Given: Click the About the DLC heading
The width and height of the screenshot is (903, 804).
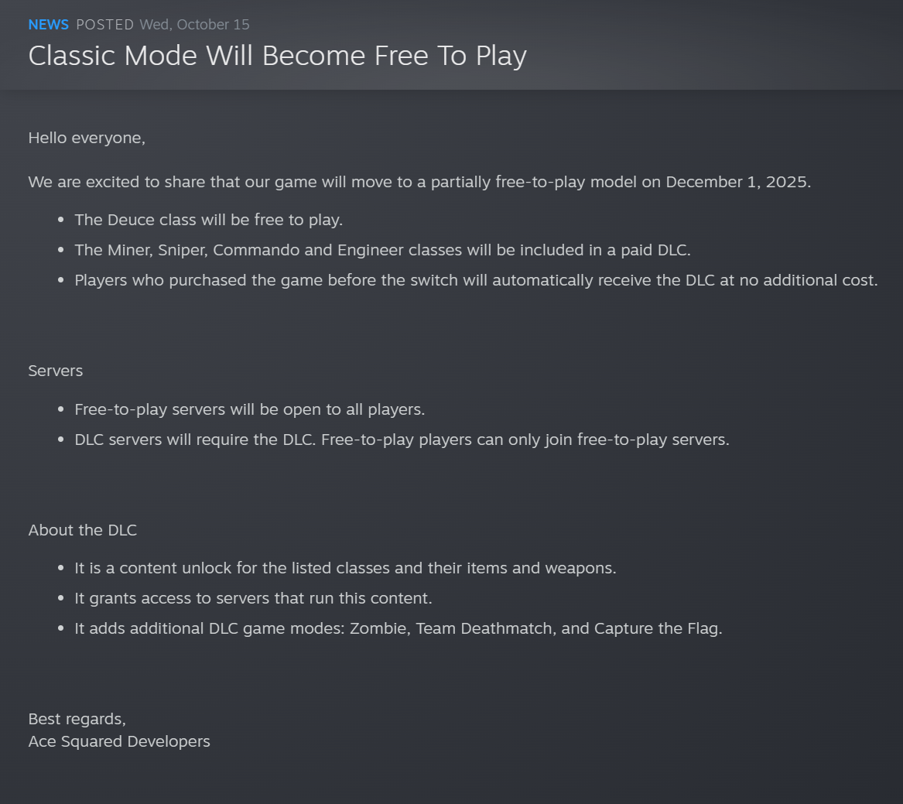Looking at the screenshot, I should tap(83, 530).
